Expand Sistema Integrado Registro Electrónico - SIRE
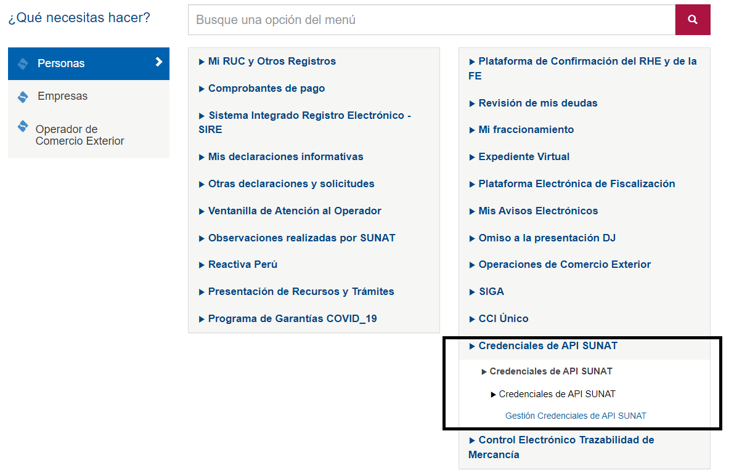Image resolution: width=734 pixels, height=476 pixels. click(x=304, y=123)
